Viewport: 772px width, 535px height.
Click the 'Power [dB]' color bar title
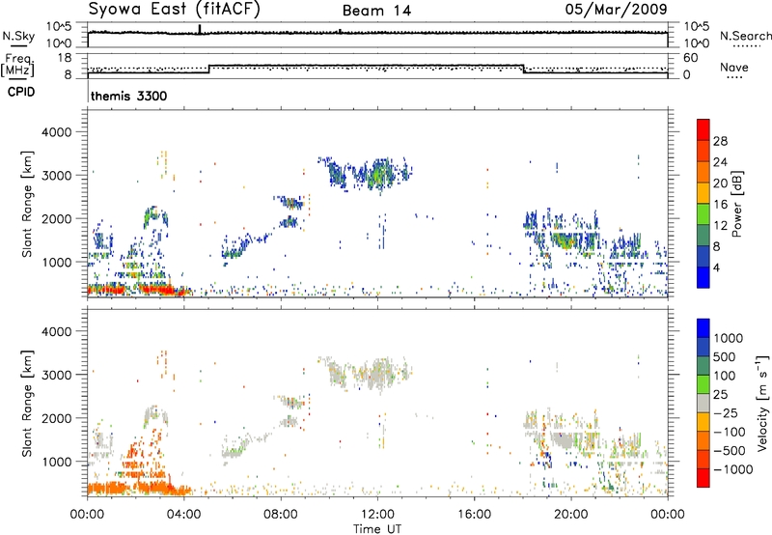[x=737, y=204]
